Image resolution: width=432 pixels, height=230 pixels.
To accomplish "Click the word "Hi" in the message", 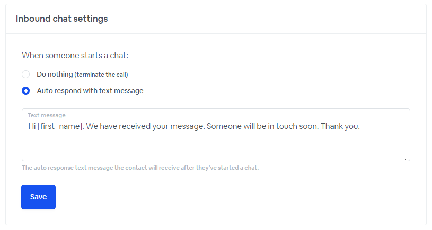I will click(x=32, y=127).
